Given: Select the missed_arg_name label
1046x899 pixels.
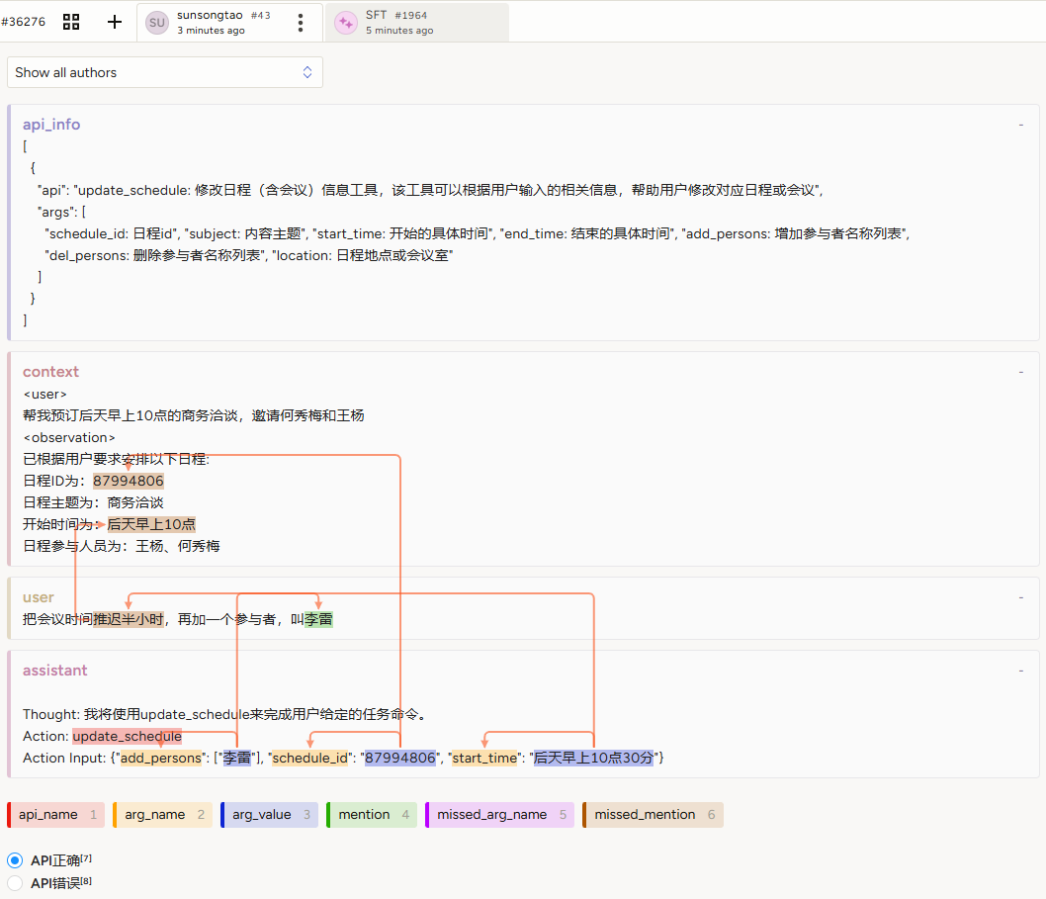Looking at the screenshot, I should click(x=500, y=815).
